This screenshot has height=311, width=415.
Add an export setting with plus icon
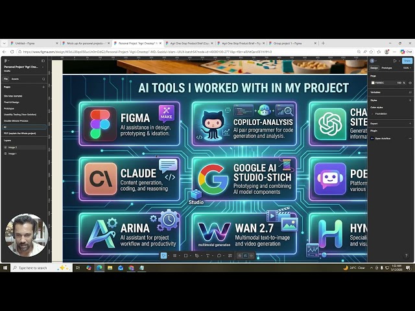[410, 124]
